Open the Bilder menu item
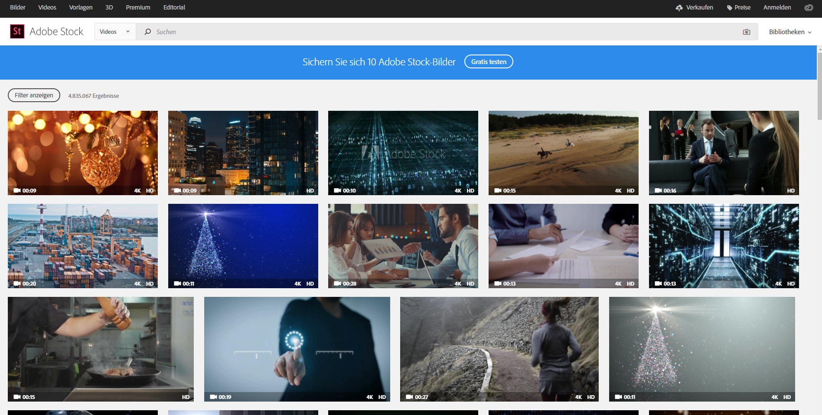The width and height of the screenshot is (822, 415). coord(18,7)
